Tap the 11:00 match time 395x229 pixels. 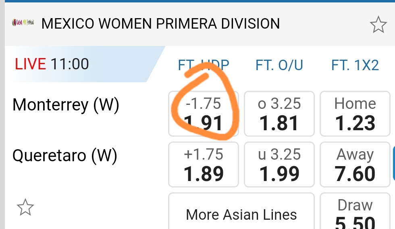click(x=70, y=64)
